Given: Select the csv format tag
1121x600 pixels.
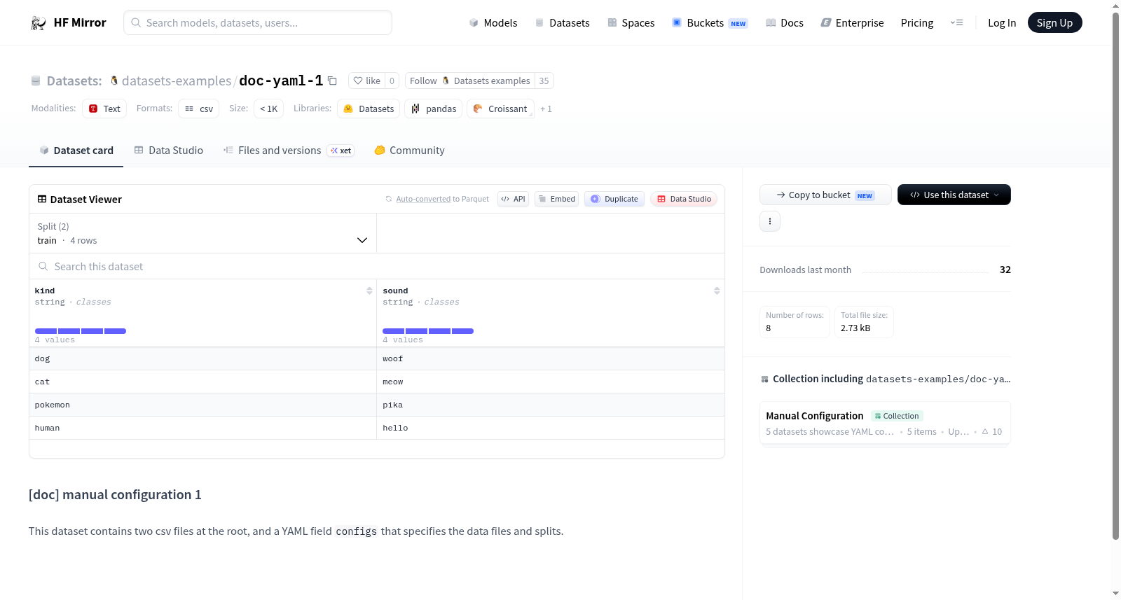Looking at the screenshot, I should click(199, 109).
